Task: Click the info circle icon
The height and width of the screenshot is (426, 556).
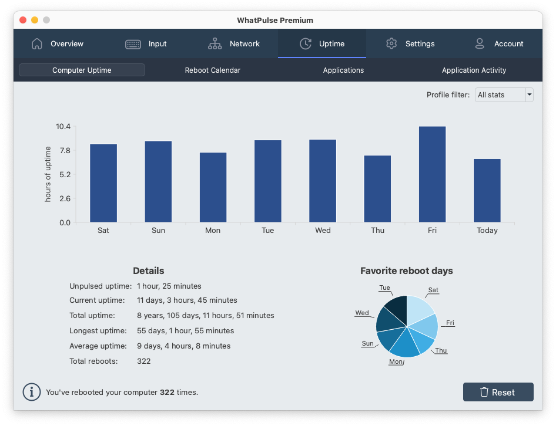Action: (x=32, y=392)
